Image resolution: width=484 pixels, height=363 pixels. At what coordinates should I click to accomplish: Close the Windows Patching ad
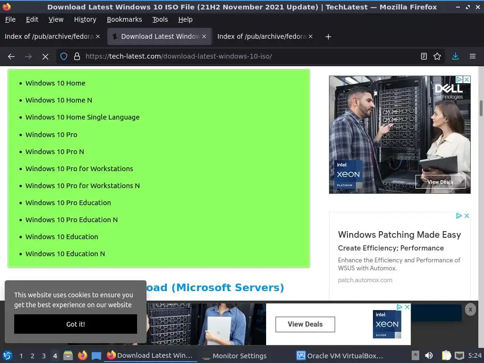(467, 216)
